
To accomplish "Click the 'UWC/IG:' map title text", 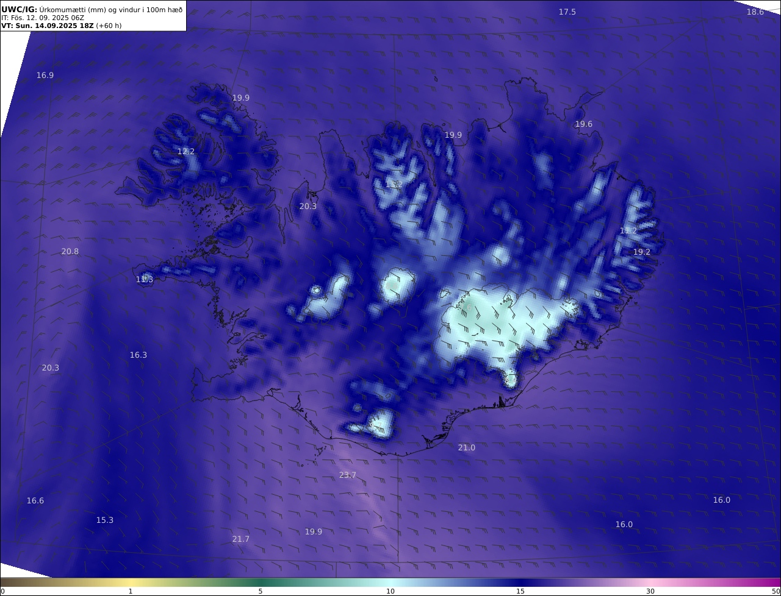I will tap(19, 9).
